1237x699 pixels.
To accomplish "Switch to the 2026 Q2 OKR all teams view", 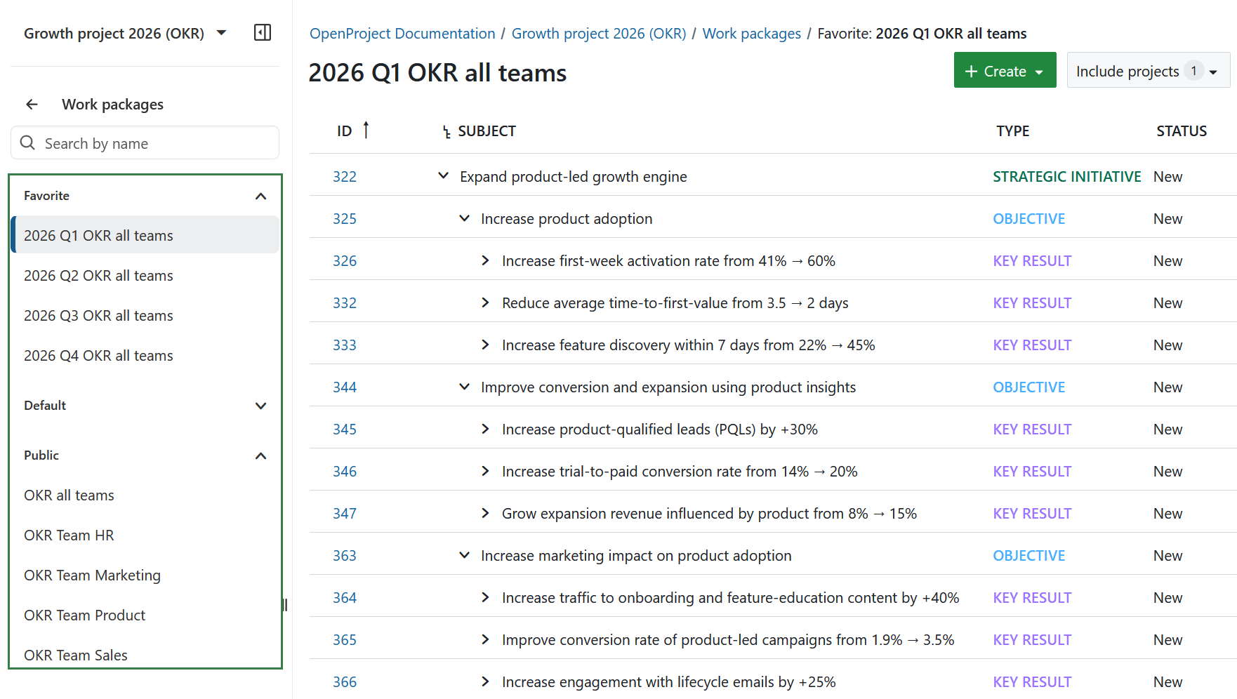I will 98,275.
